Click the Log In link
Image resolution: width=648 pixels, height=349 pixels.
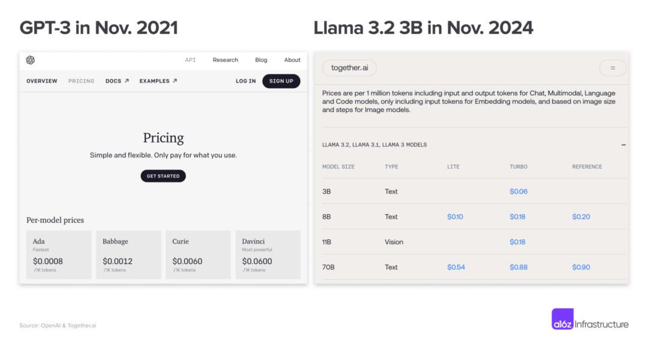(x=245, y=81)
